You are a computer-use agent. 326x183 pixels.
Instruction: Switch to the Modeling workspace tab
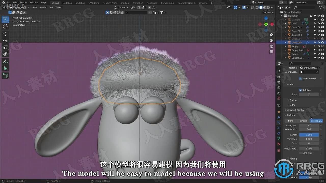(67, 3)
